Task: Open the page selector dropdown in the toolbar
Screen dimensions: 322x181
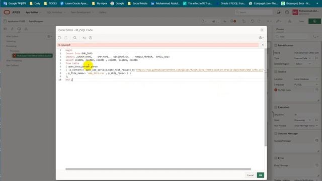Action: click(204, 21)
